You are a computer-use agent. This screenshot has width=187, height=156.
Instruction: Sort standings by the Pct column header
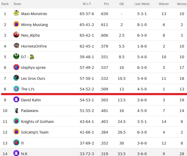pos(106,4)
